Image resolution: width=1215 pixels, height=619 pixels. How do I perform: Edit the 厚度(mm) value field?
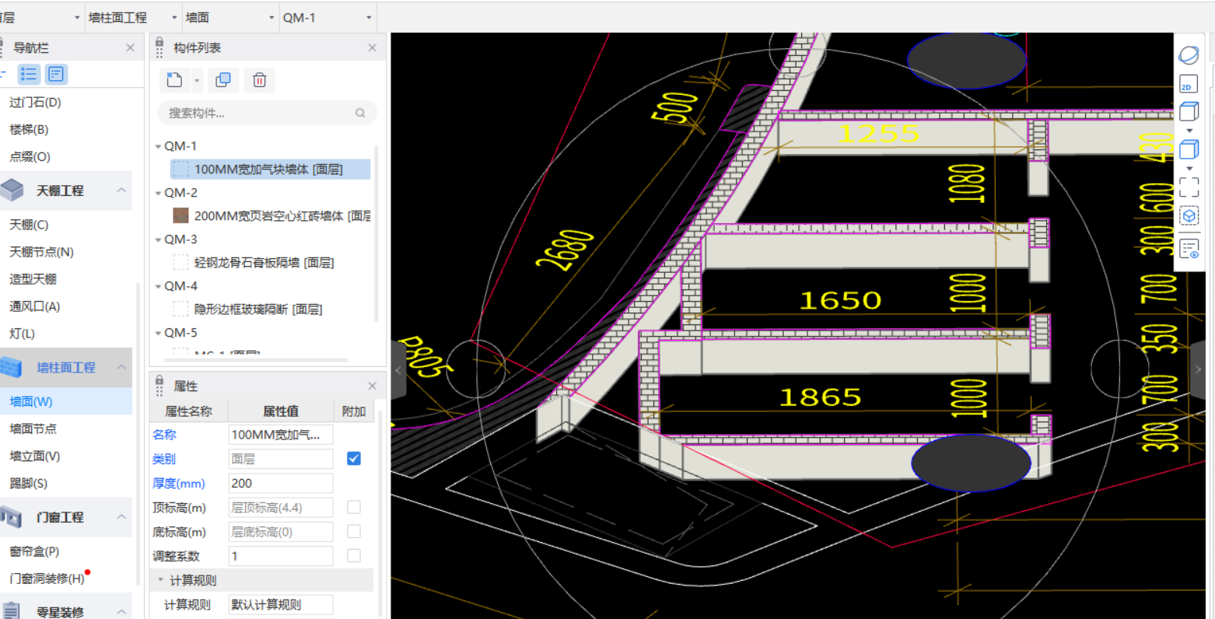click(x=281, y=483)
